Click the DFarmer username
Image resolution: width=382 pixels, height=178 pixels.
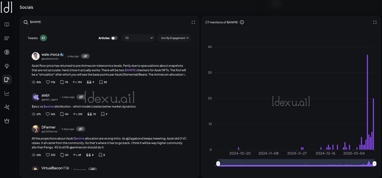click(x=49, y=127)
